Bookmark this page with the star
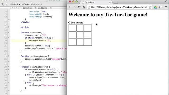This screenshot has width=169, height=95. click(x=150, y=7)
